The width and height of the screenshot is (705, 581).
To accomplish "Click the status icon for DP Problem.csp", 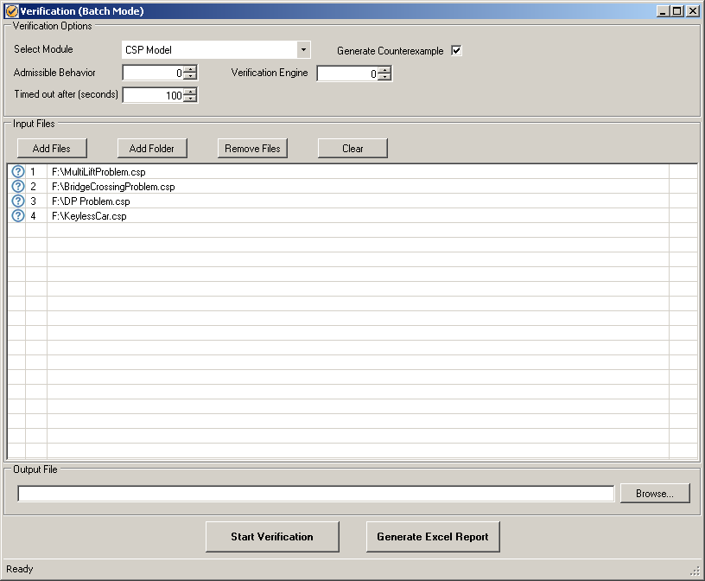I will tap(18, 201).
